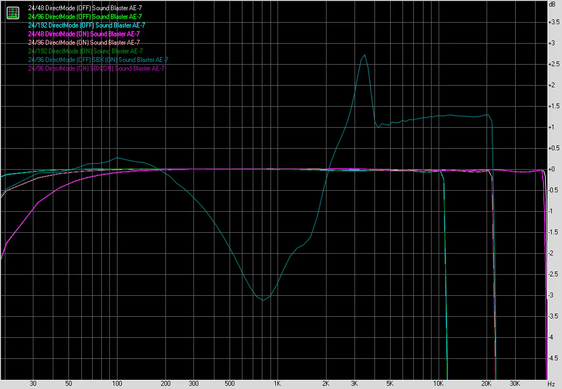Click the 30 Hz frequency axis label
The width and height of the screenshot is (562, 389).
33,383
